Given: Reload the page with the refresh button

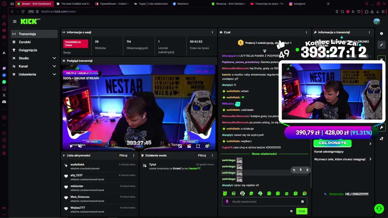Looking at the screenshot, I should pyautogui.click(x=23, y=12).
